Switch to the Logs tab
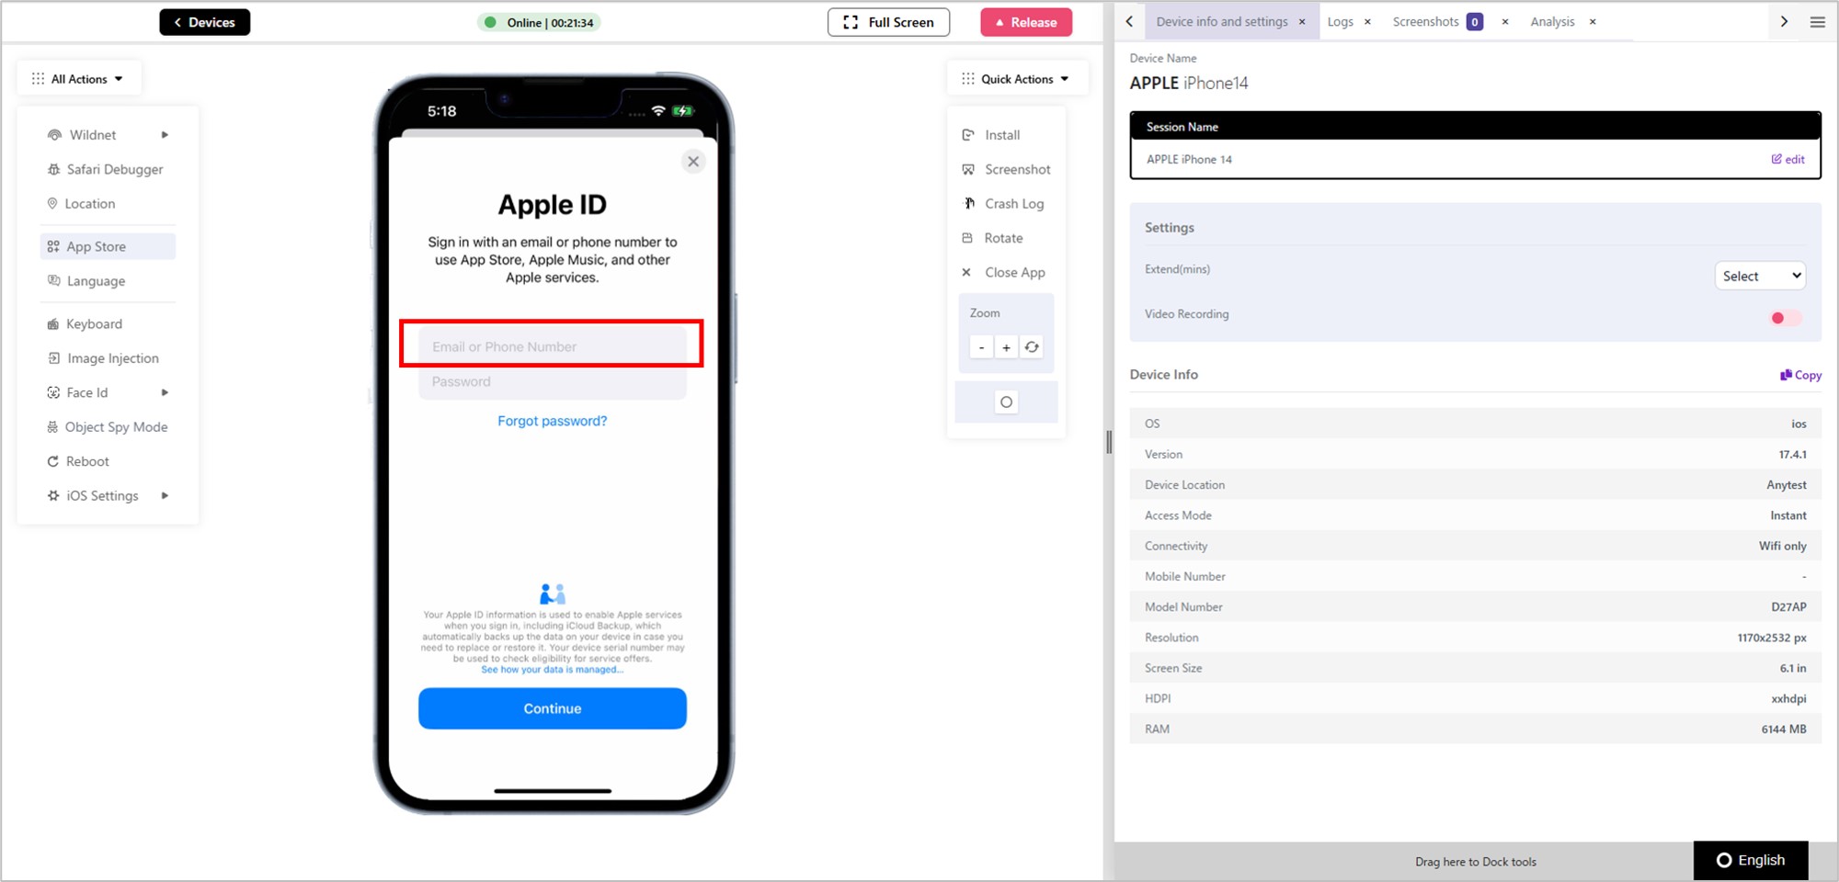The image size is (1839, 882). (x=1340, y=22)
